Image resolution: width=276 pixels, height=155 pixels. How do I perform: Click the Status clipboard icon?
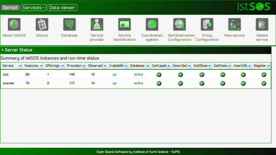tap(42, 24)
